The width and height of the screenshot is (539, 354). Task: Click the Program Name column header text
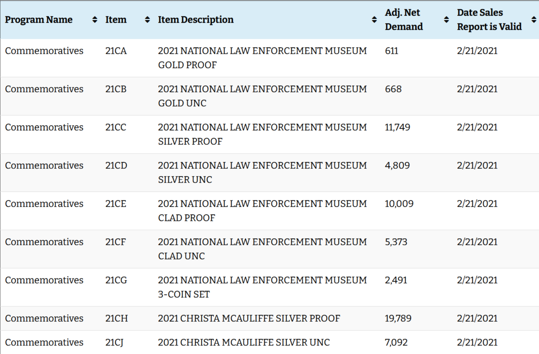click(39, 20)
